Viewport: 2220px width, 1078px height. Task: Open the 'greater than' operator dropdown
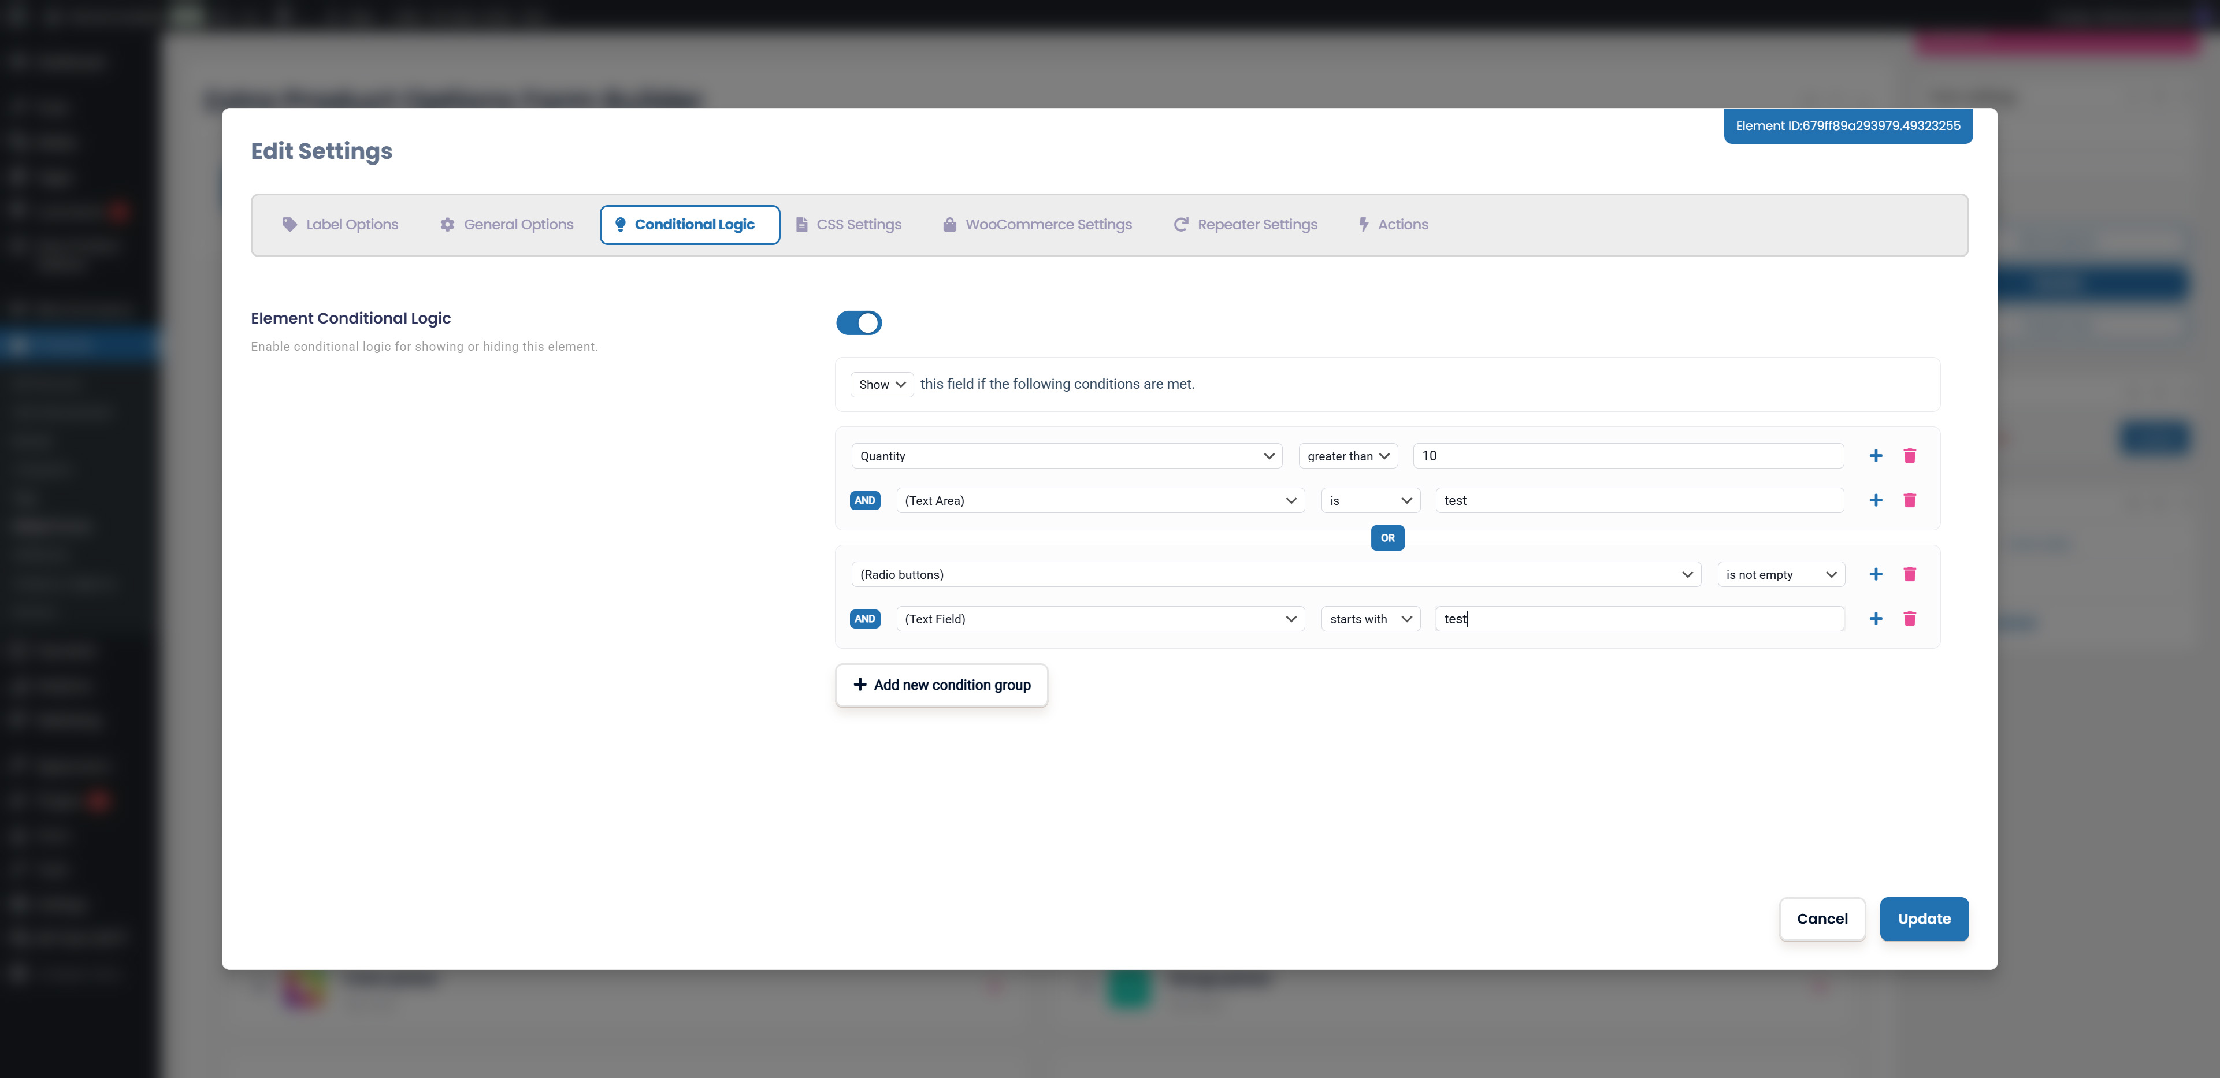pyautogui.click(x=1347, y=456)
